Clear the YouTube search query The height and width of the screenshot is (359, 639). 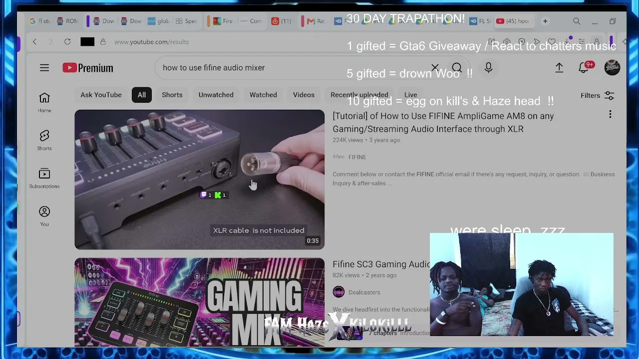[435, 68]
